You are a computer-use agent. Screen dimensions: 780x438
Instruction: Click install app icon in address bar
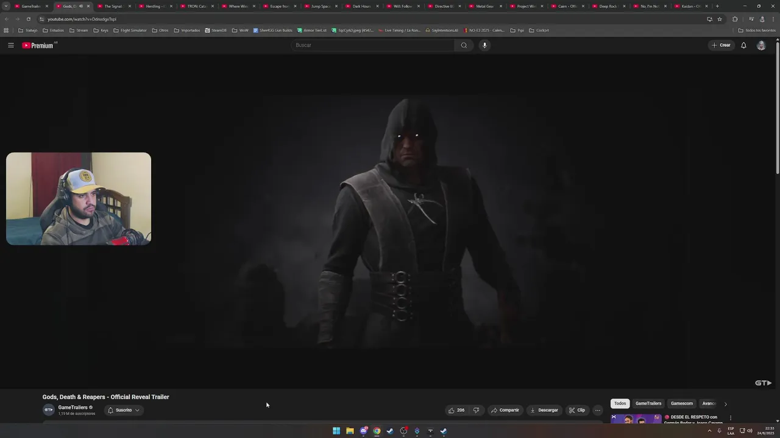point(709,19)
